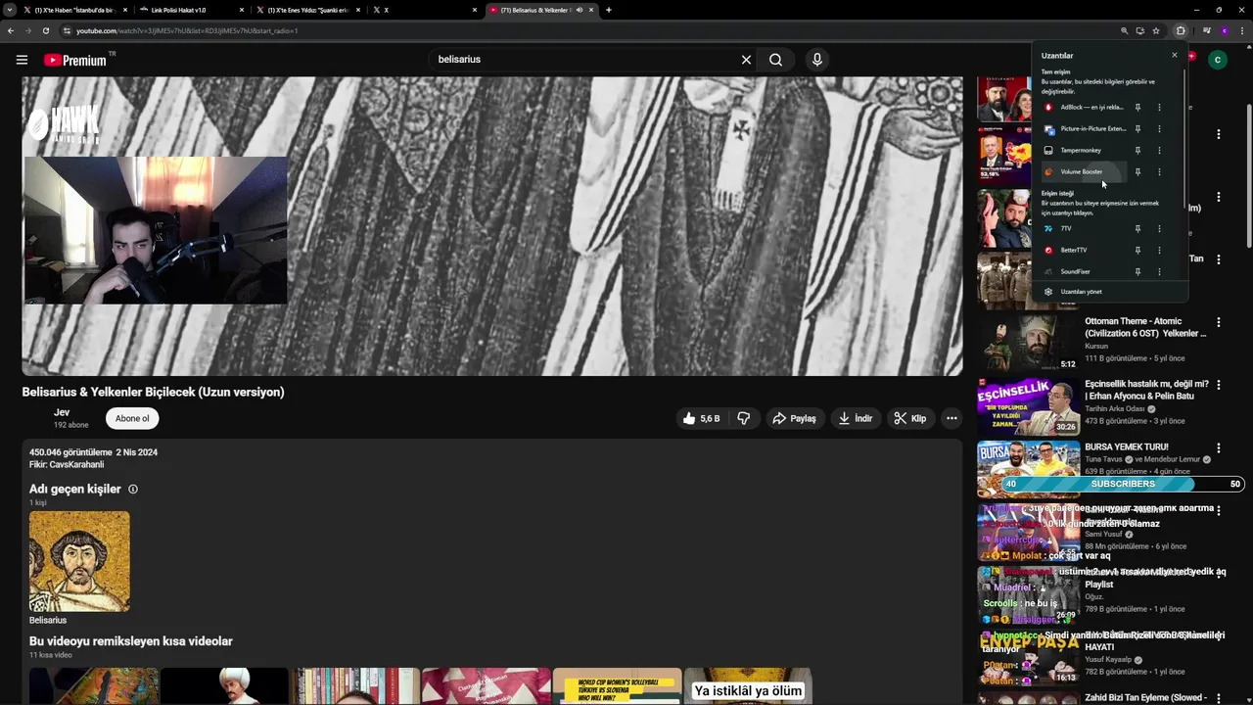Close the Uzantılar extensions popup
The width and height of the screenshot is (1253, 705).
pos(1175,55)
